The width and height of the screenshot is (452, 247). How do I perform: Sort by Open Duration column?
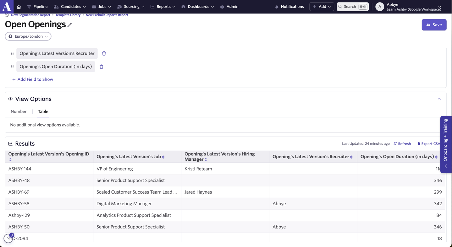click(x=436, y=157)
